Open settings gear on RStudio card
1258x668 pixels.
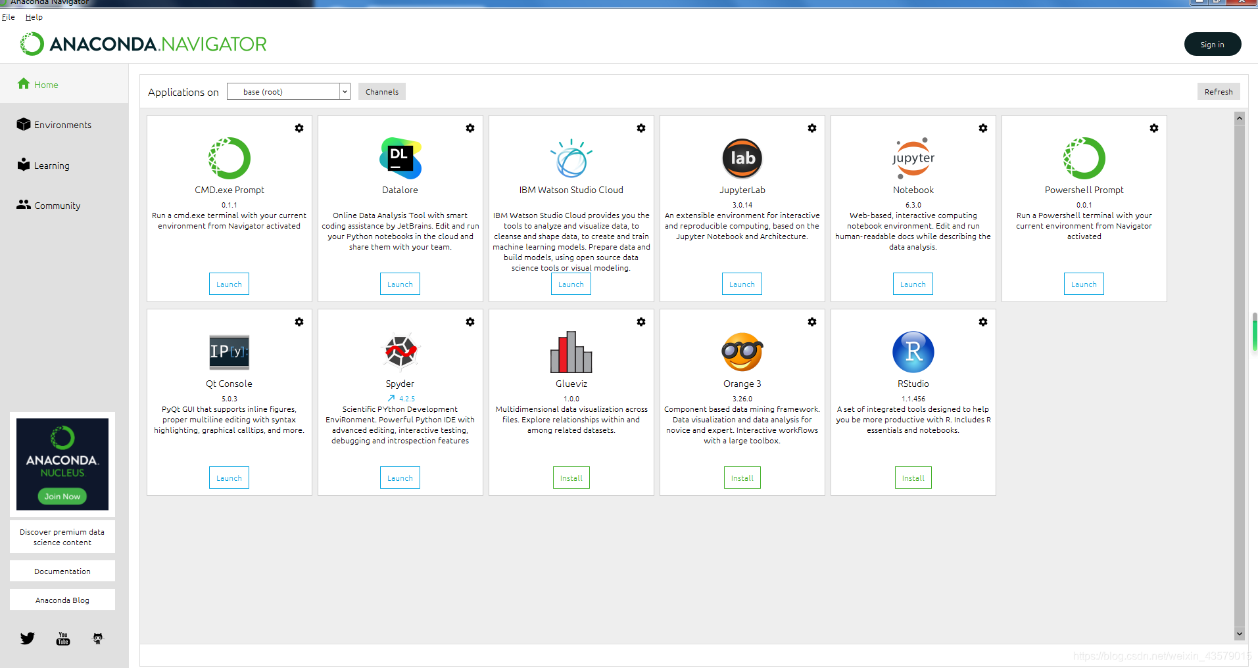[x=983, y=322]
